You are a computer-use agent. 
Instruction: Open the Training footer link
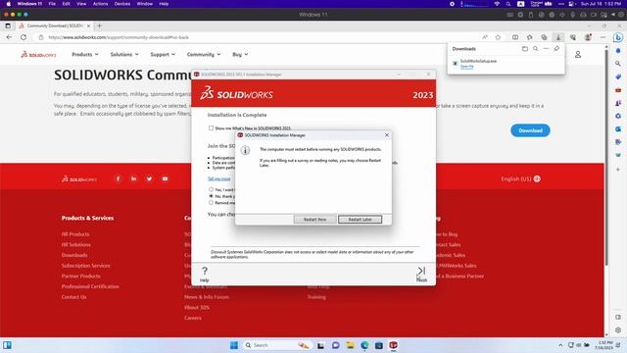316,297
